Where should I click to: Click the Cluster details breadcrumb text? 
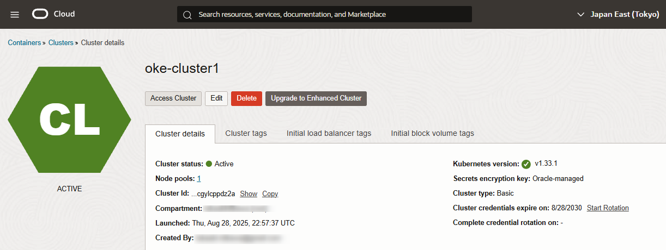[102, 42]
